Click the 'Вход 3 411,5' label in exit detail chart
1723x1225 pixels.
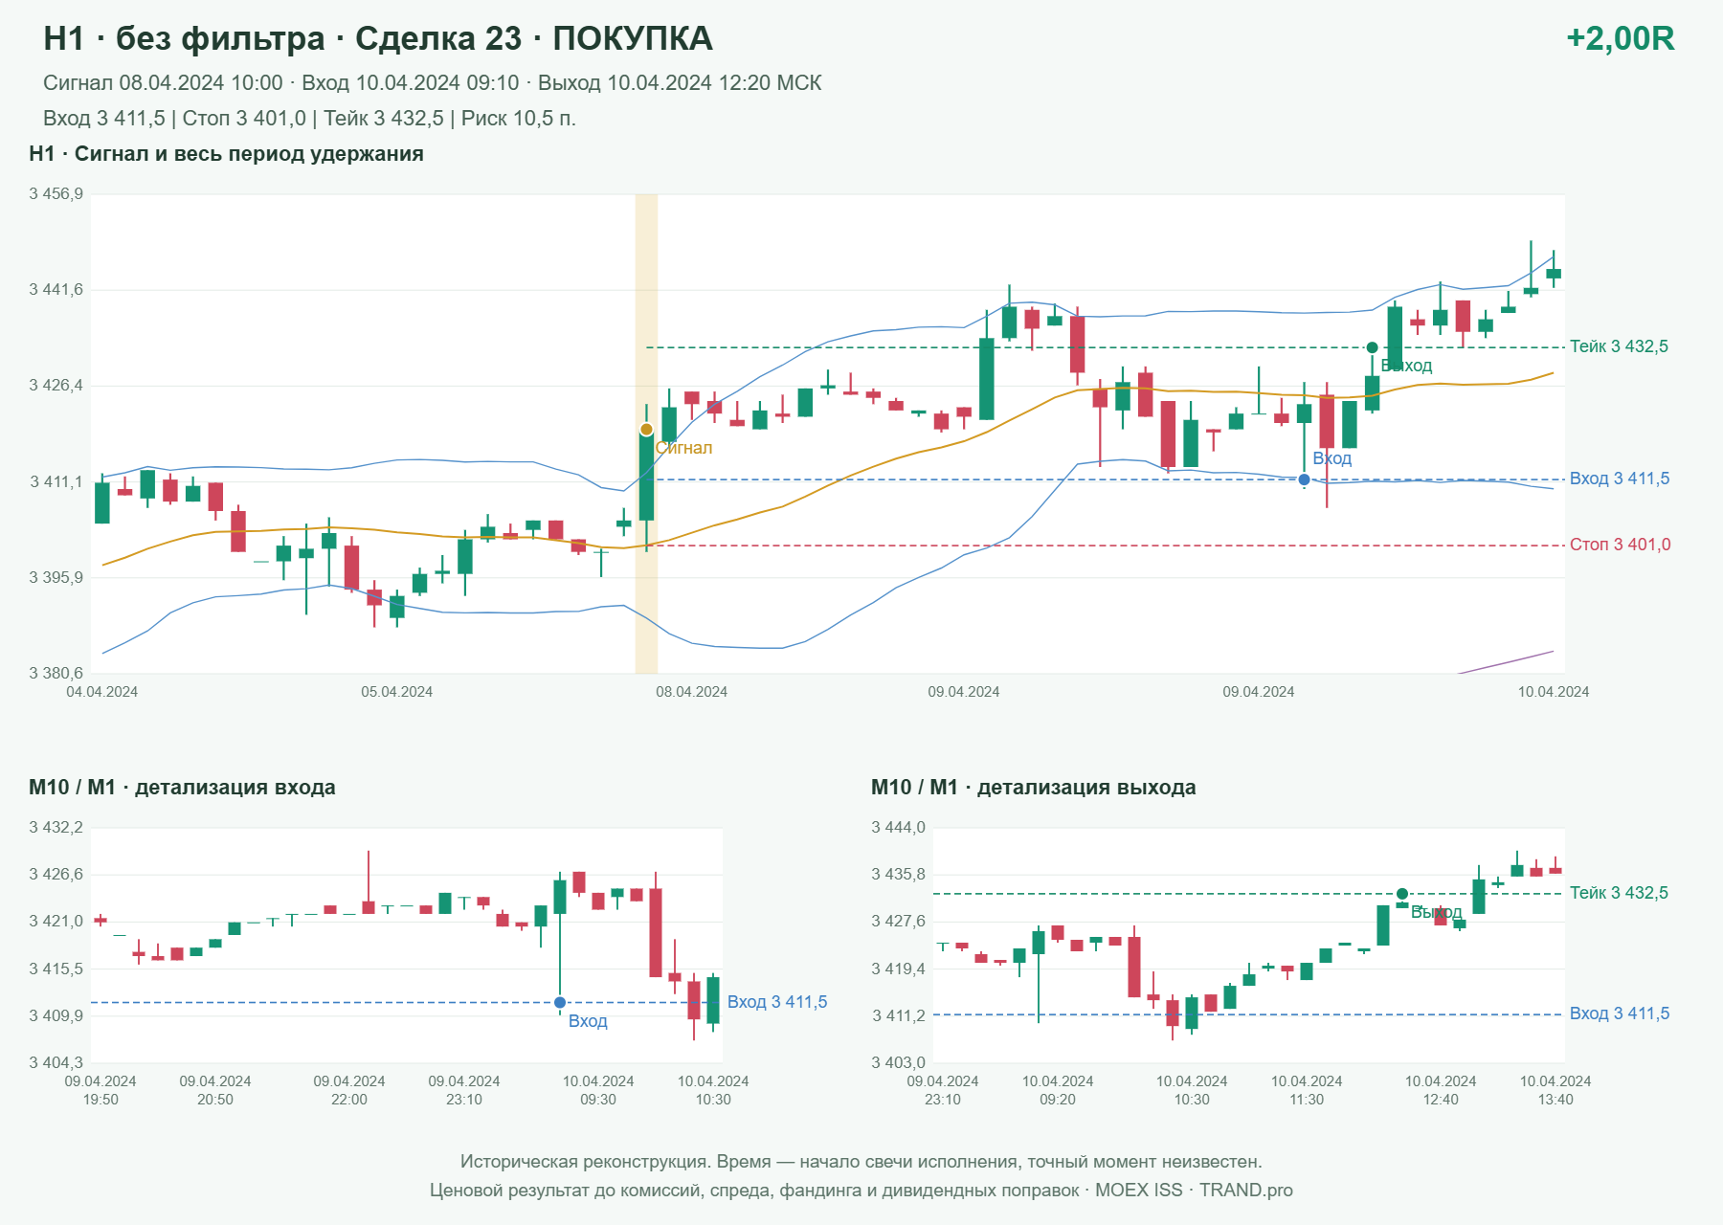(1620, 1013)
